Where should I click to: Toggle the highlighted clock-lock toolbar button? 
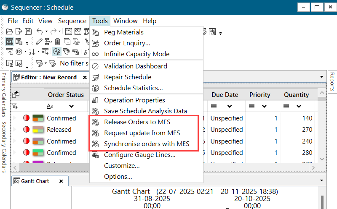tap(57, 52)
